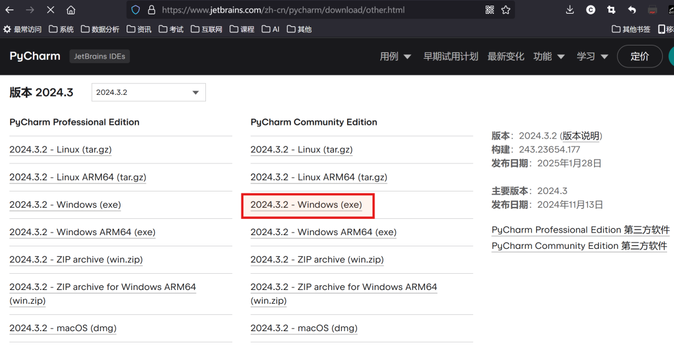Open PyCharm Community Edition 第三方软件 link
This screenshot has width=674, height=348.
(579, 246)
